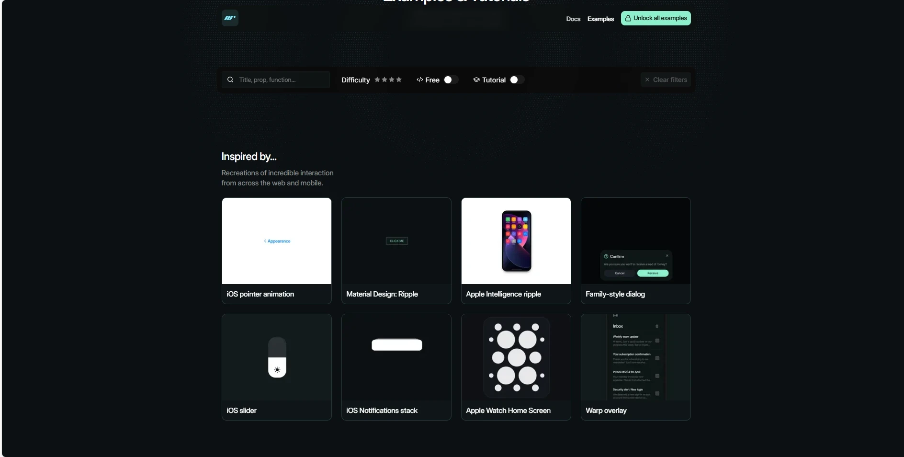Click the sun icon on brightness slider
This screenshot has height=457, width=904.
[x=277, y=370]
